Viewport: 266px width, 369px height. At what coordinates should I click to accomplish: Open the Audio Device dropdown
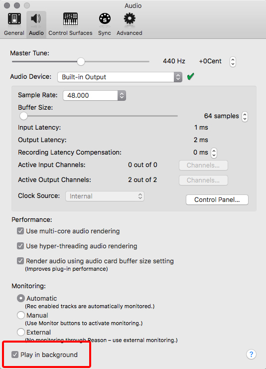click(x=120, y=77)
